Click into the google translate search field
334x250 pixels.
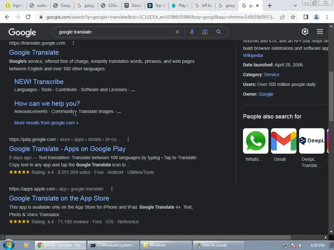[x=115, y=32]
